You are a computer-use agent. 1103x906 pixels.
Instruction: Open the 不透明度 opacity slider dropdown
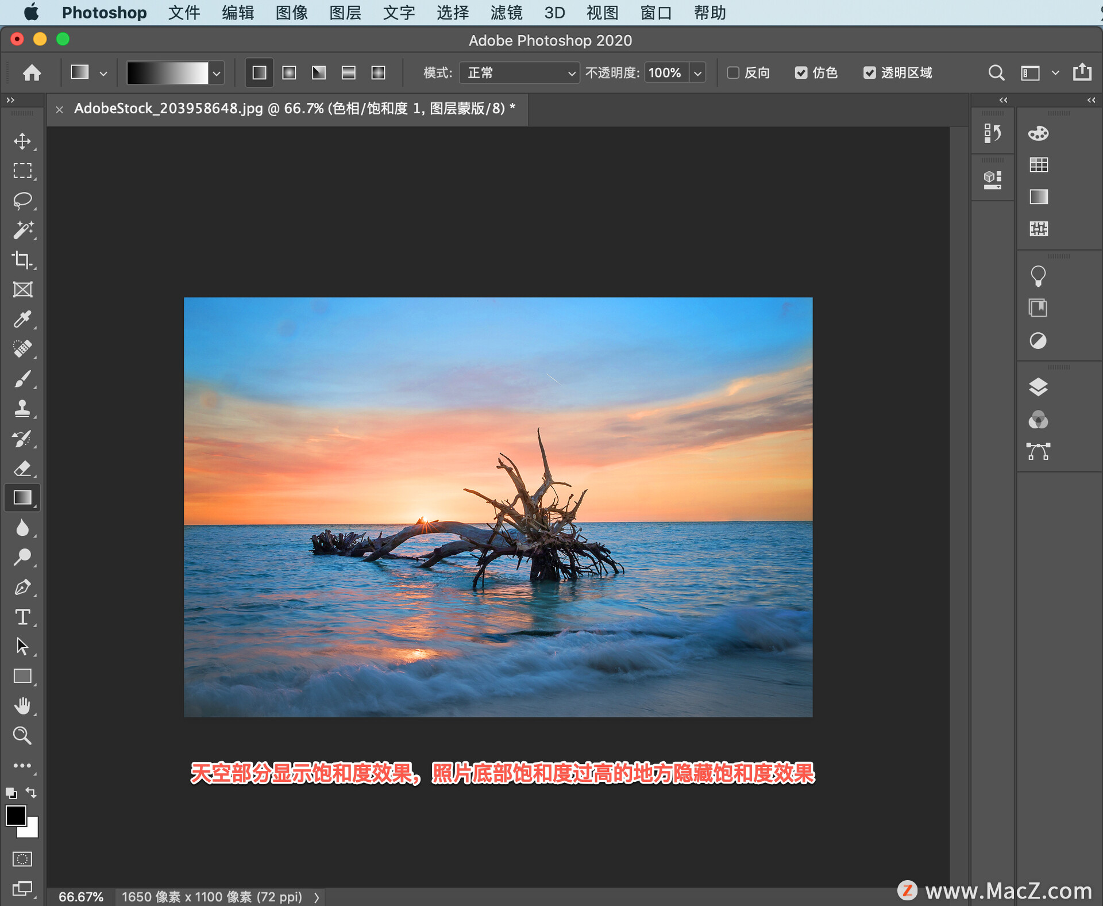point(697,74)
